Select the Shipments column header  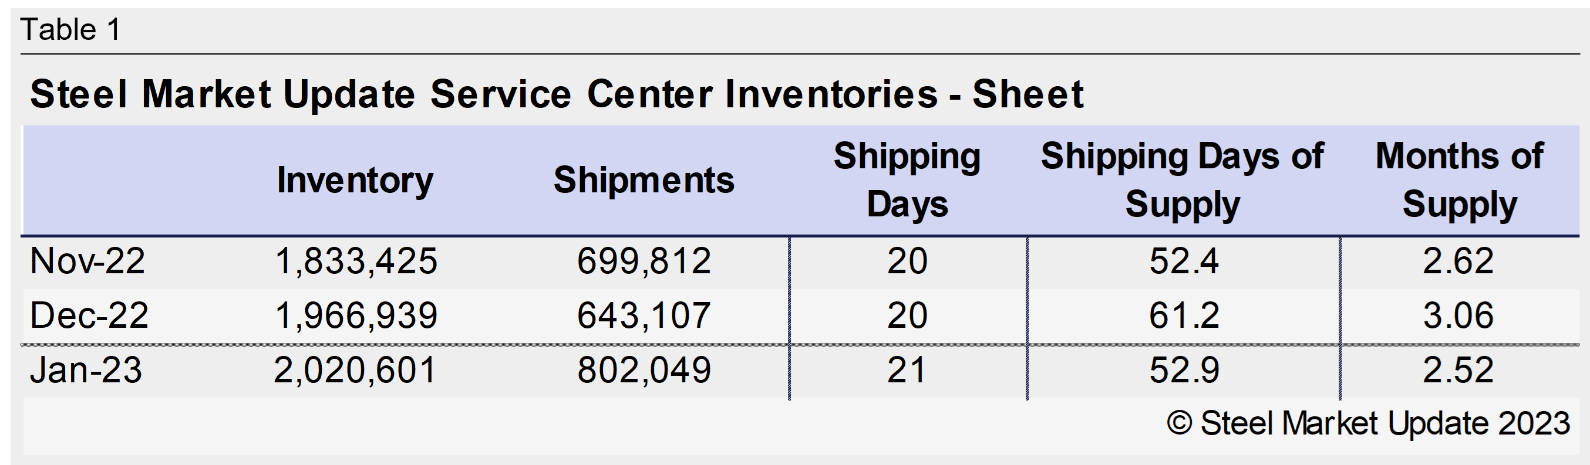coord(644,180)
